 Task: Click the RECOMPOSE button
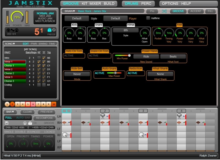point(44,118)
